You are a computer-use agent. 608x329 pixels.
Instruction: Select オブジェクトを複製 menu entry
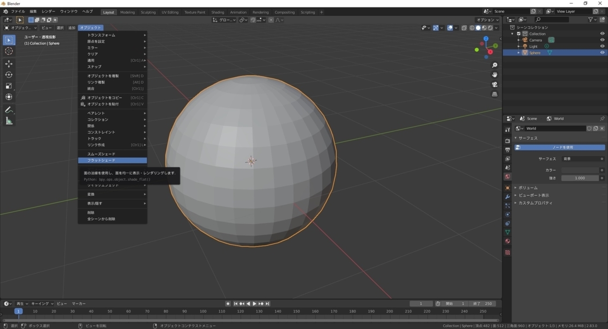(112, 76)
